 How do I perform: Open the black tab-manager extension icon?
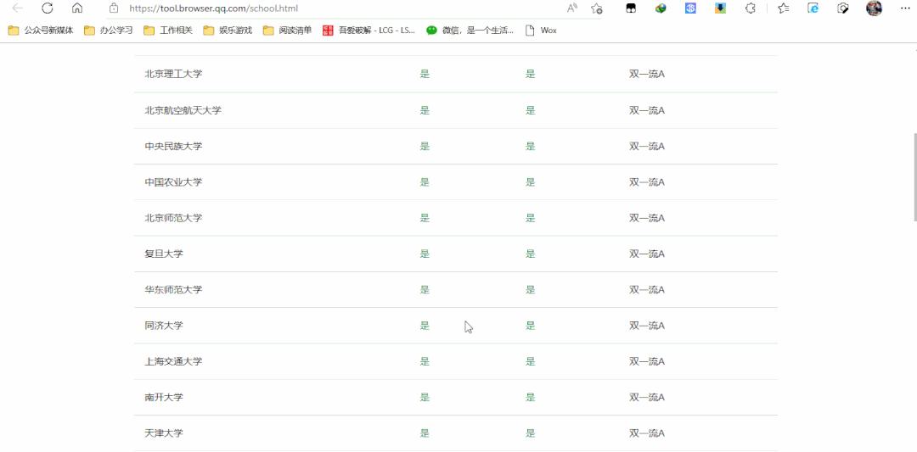point(630,8)
